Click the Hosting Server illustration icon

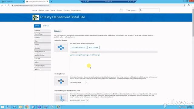pyautogui.click(x=61, y=81)
